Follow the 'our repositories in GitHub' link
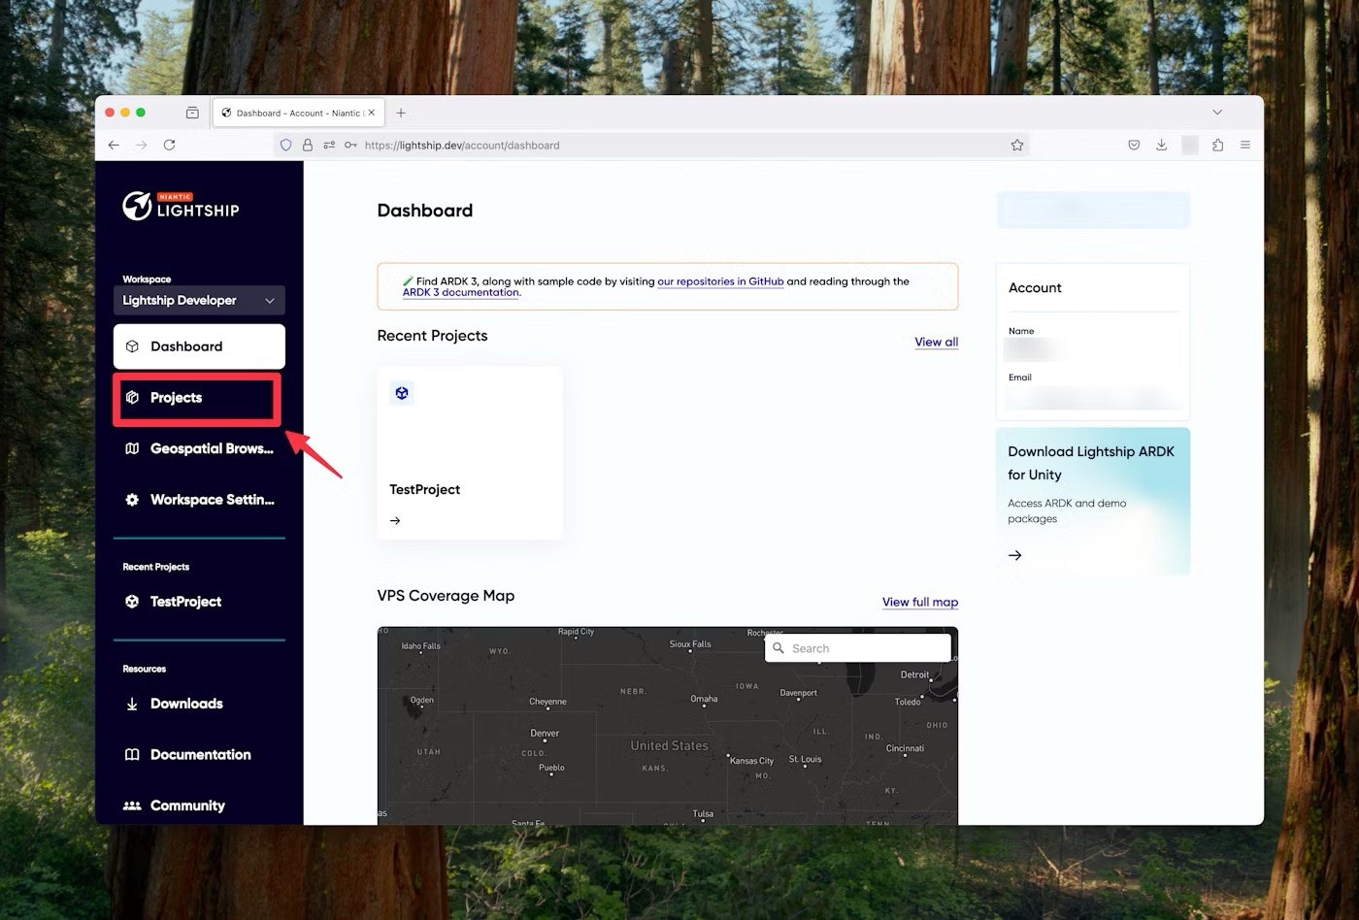This screenshot has width=1359, height=920. [x=720, y=281]
